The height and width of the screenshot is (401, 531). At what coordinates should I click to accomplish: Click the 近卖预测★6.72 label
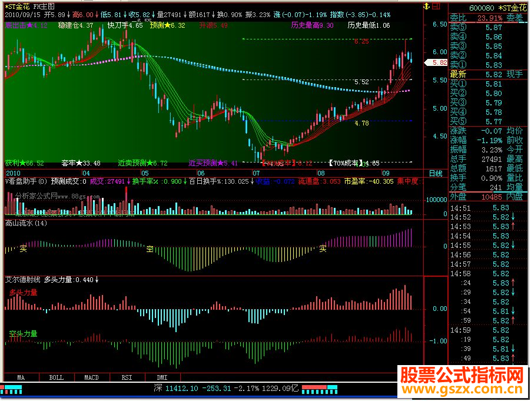coord(142,163)
